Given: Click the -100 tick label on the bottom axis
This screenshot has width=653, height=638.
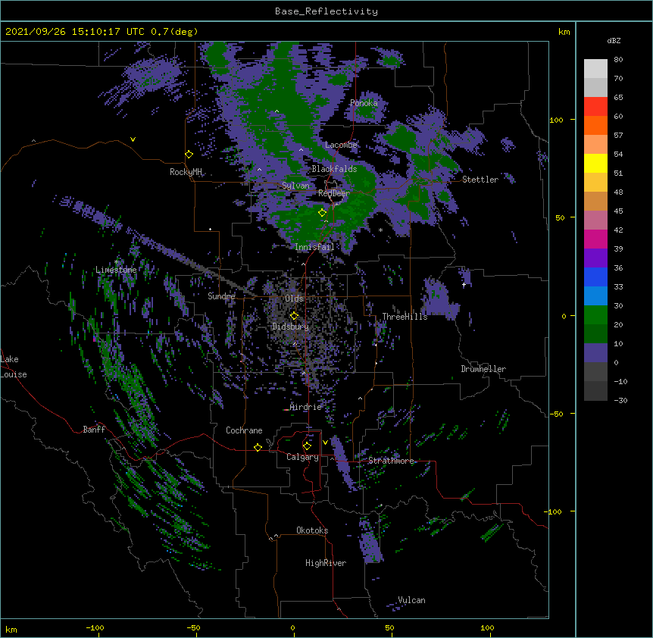Looking at the screenshot, I should click(95, 627).
